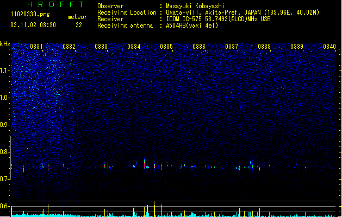342x217 pixels.
Task: Click the Receiving Location label
Action: point(127,12)
